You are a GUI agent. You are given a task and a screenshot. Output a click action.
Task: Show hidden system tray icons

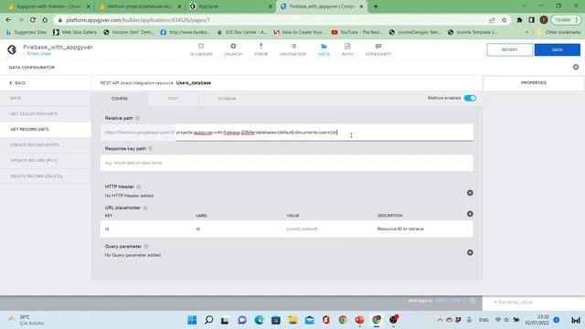440,320
